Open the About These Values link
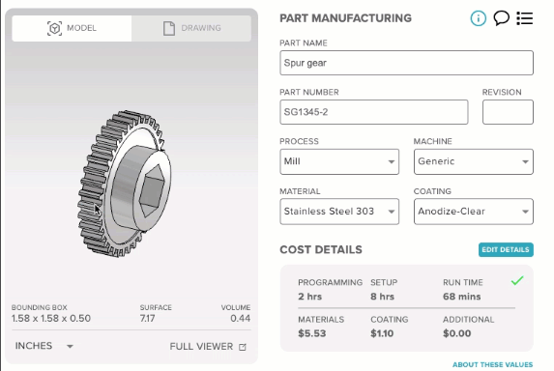554x371 pixels. point(492,364)
